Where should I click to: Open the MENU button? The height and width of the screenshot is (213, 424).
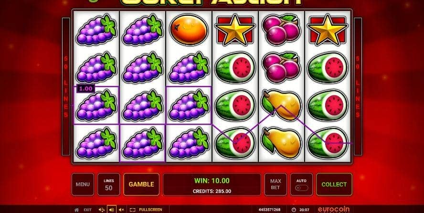[x=83, y=184]
